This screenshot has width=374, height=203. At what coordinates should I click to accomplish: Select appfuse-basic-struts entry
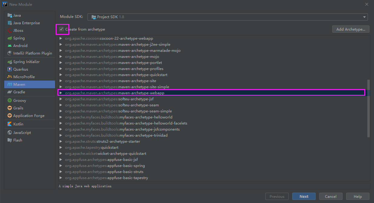click(212, 172)
